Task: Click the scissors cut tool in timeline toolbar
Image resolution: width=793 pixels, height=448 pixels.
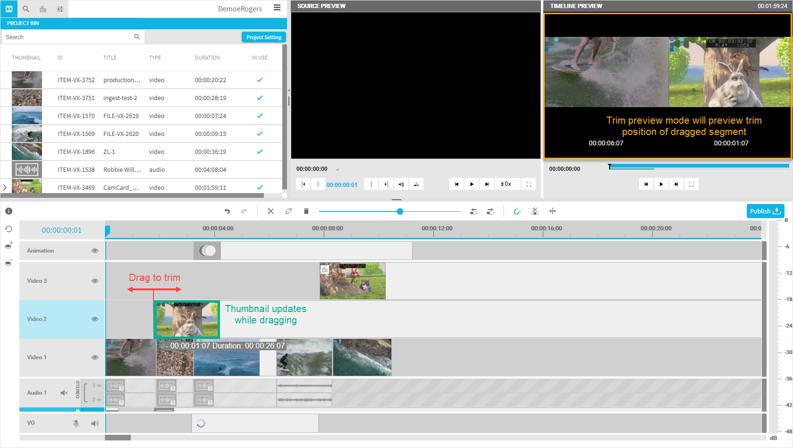Action: click(x=270, y=211)
